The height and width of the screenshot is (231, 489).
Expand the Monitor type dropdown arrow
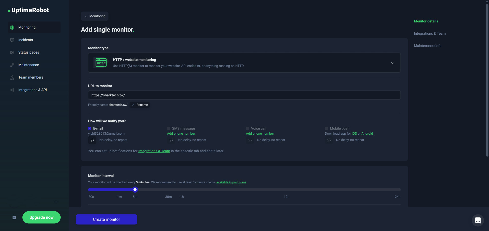393,63
